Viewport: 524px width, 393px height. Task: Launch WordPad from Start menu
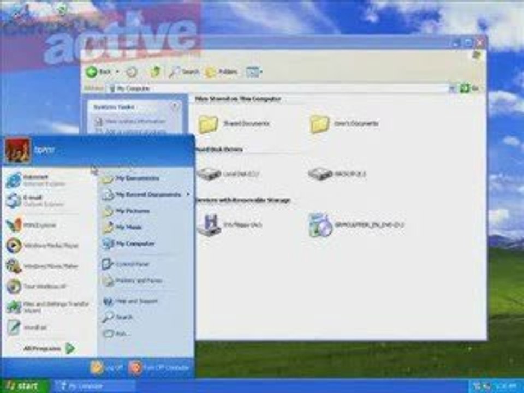(x=27, y=327)
